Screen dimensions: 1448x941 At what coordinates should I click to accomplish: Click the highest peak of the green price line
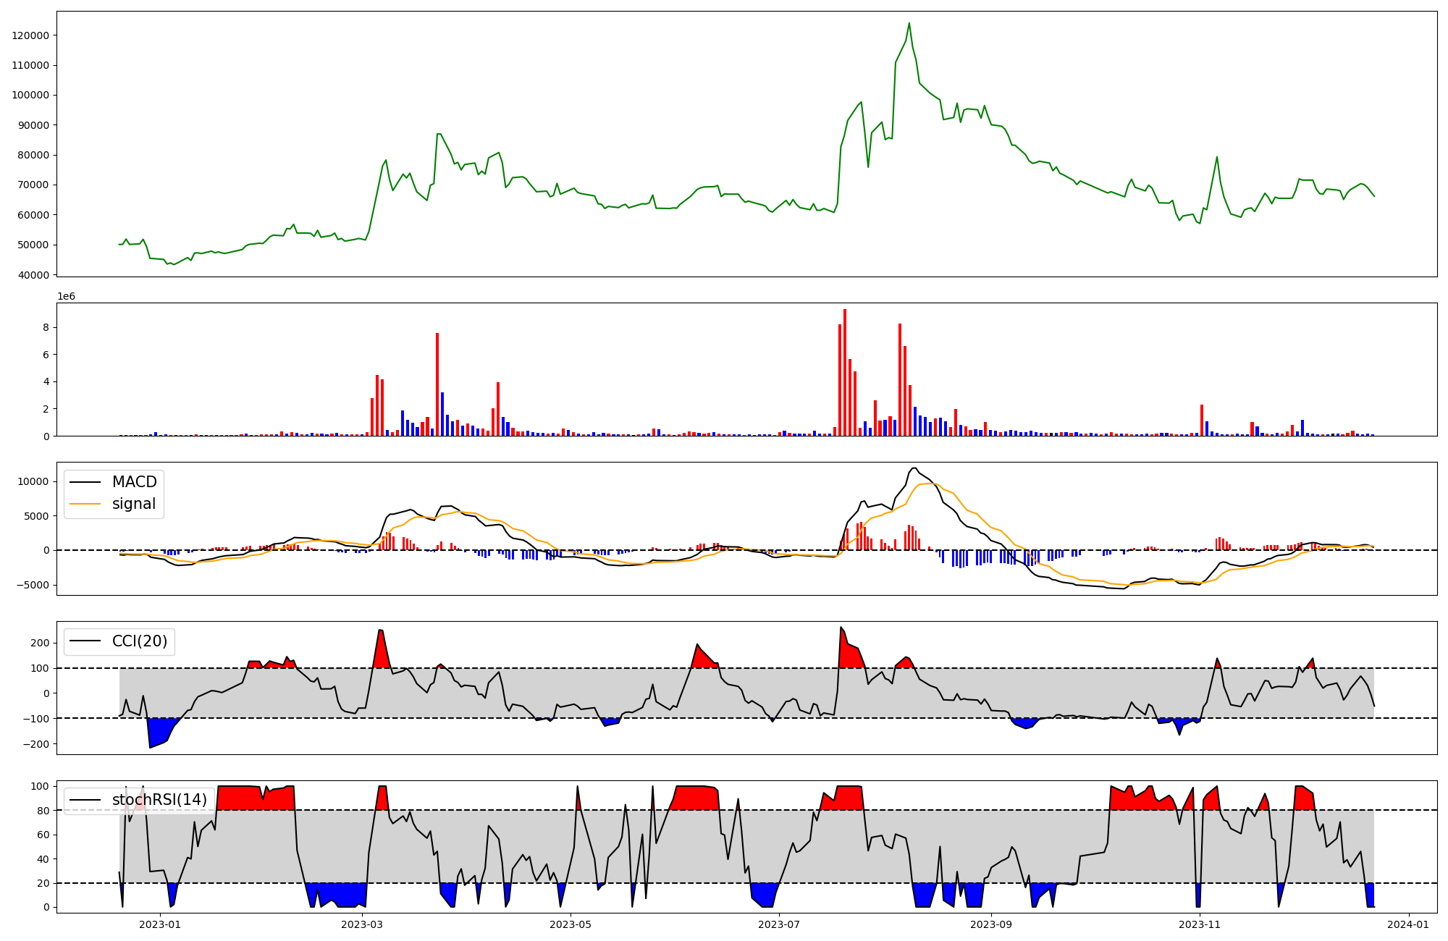(909, 23)
